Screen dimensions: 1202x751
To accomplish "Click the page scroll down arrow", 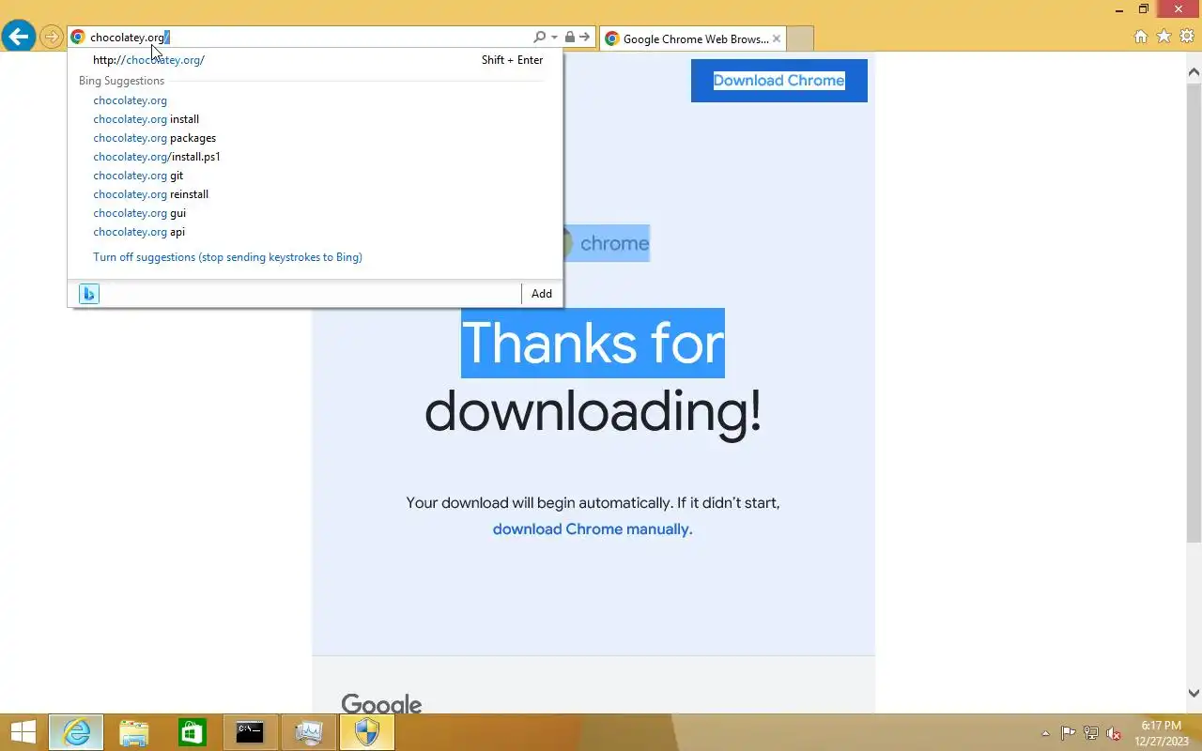I will pos(1194,694).
